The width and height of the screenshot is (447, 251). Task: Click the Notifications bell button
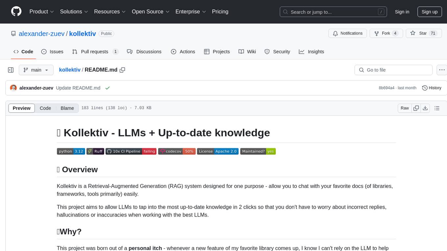348,33
